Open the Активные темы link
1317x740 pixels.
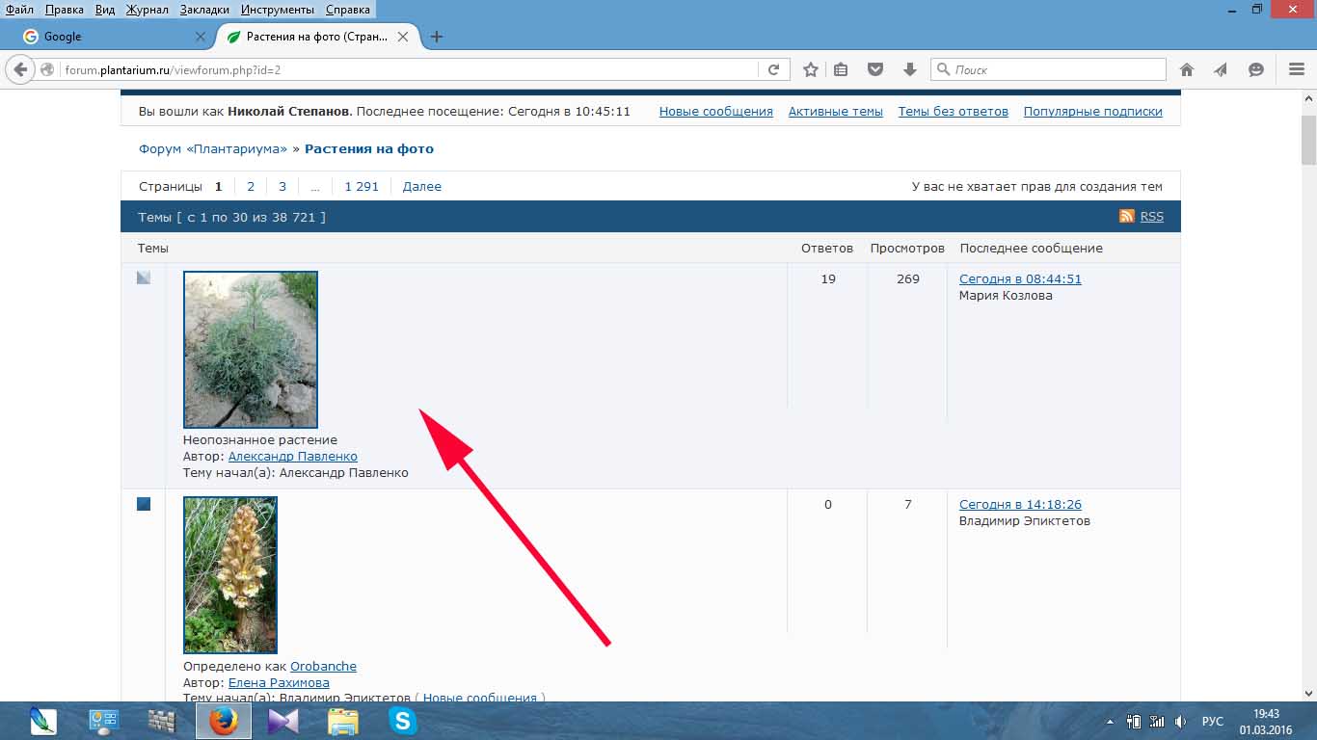click(x=835, y=112)
